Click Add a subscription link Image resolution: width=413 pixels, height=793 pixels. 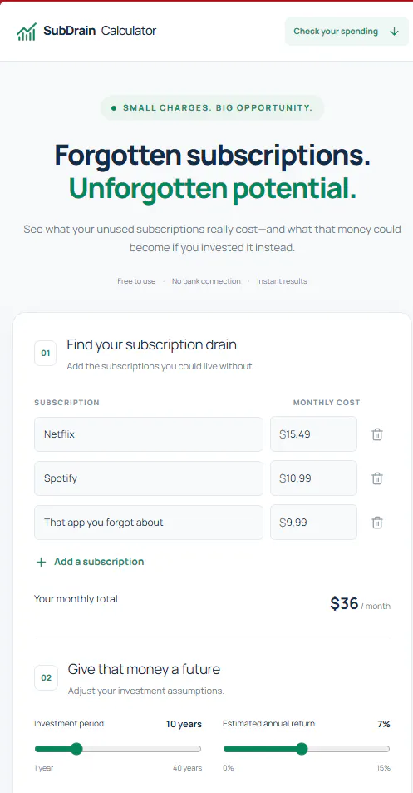[x=99, y=562]
